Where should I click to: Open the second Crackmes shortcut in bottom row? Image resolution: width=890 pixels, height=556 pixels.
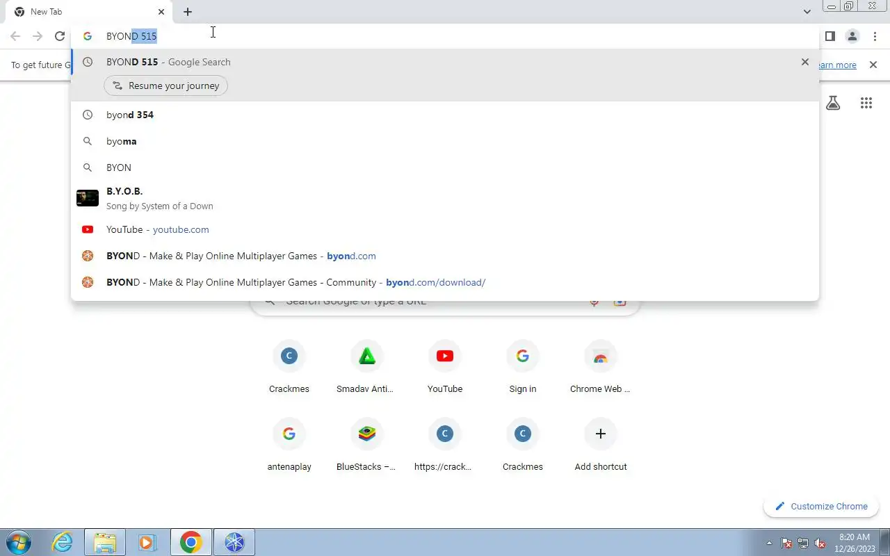click(x=523, y=446)
